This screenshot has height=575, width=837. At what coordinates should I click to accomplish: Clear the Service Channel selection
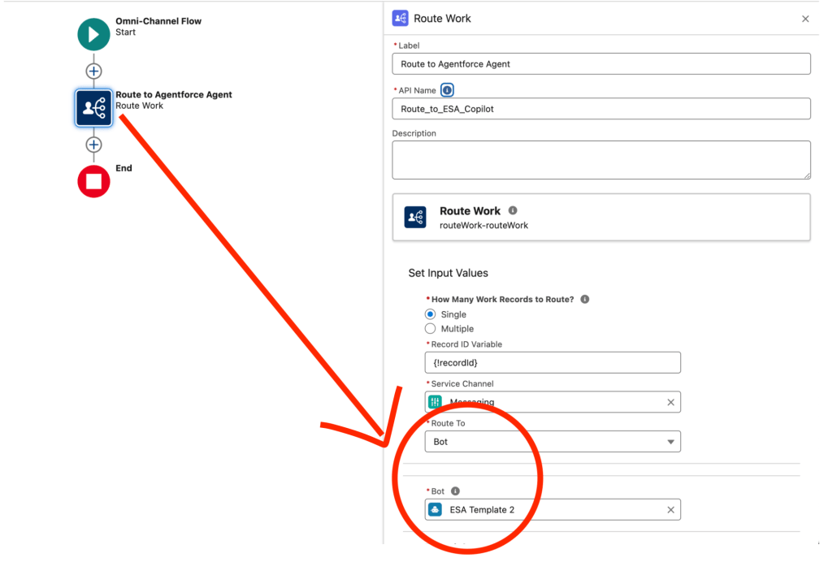coord(670,402)
